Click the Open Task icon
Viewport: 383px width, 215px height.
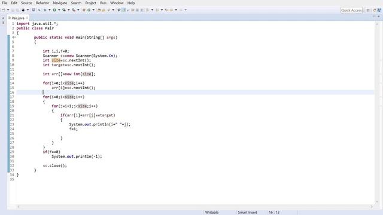tap(104, 10)
